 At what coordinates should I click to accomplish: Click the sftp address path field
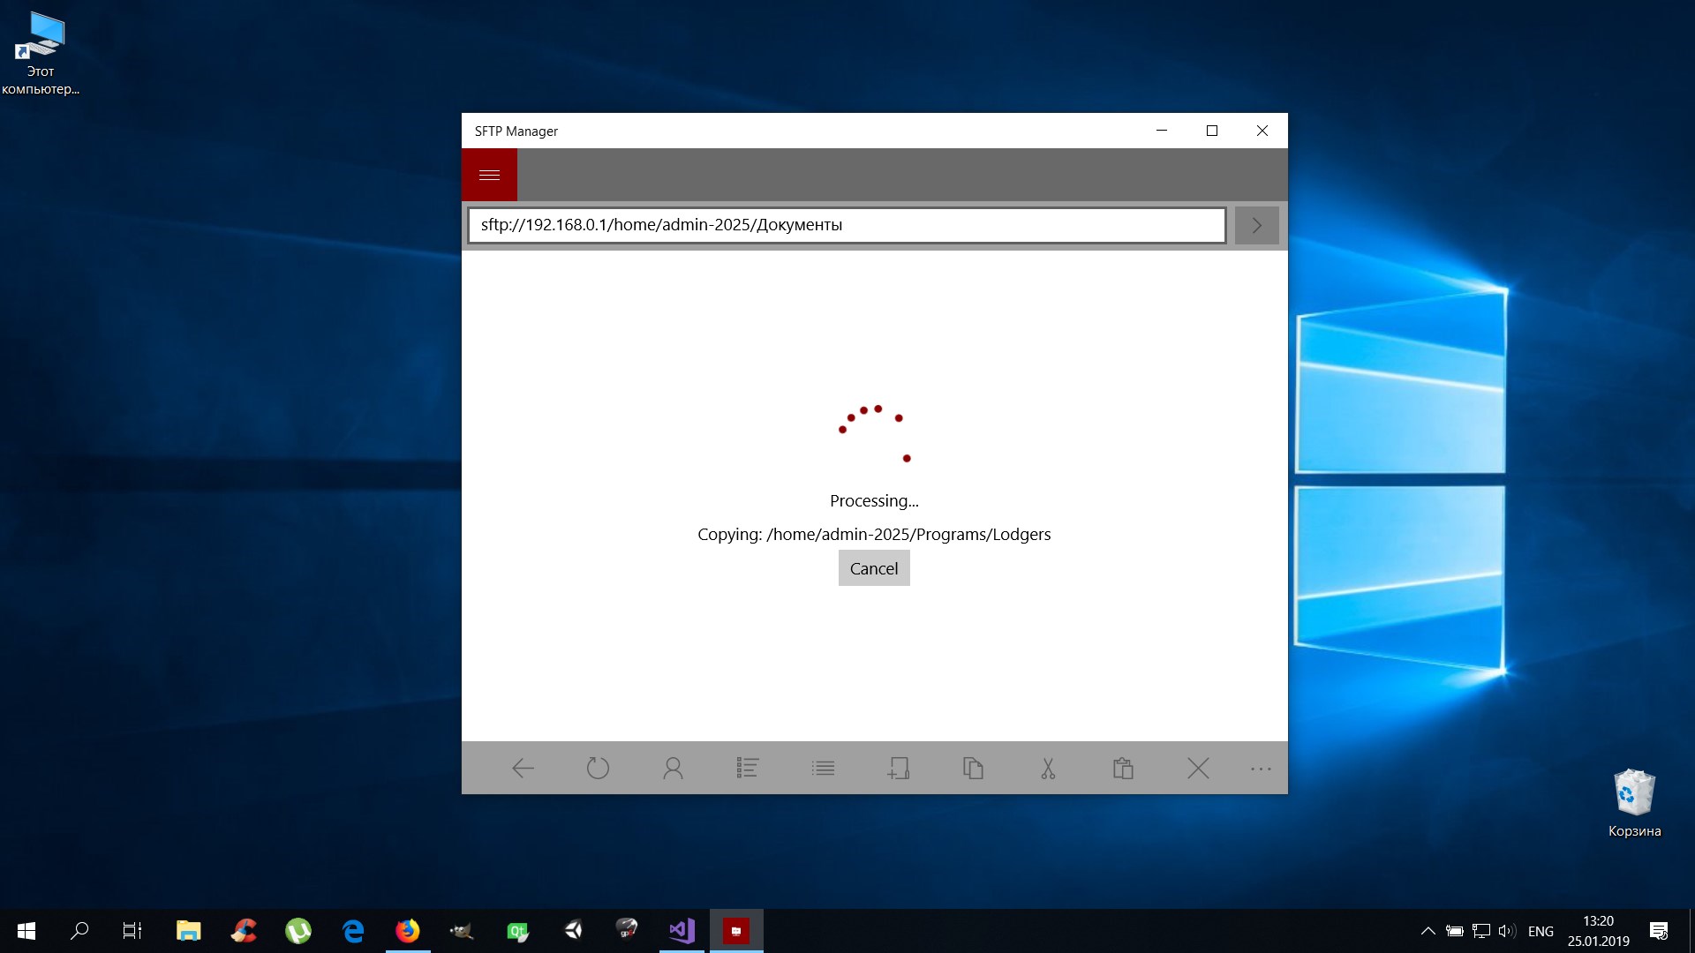846,225
